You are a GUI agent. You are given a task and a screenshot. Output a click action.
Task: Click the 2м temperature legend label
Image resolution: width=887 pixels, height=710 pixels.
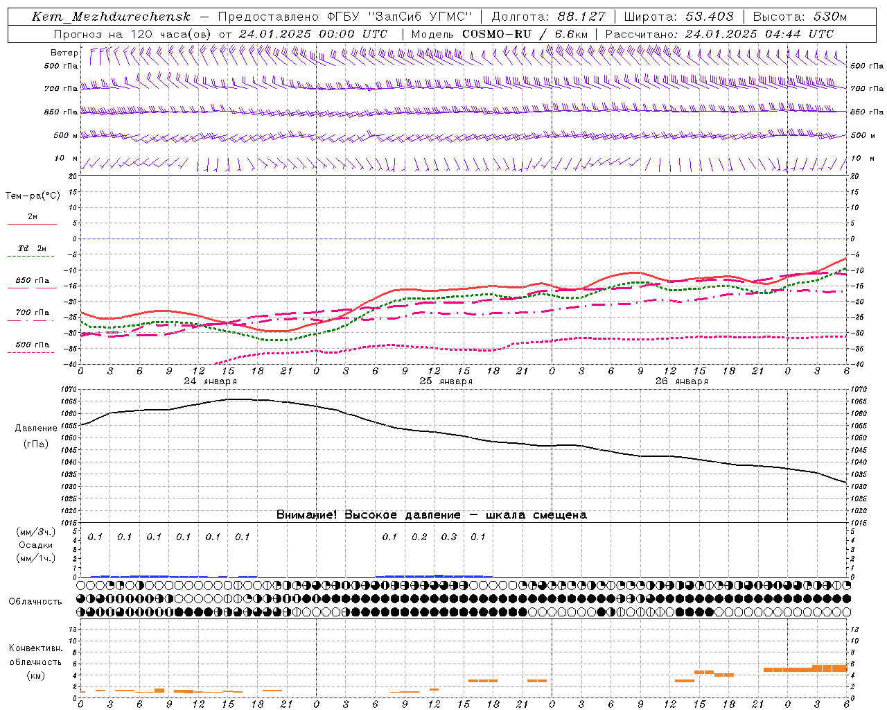(x=33, y=216)
